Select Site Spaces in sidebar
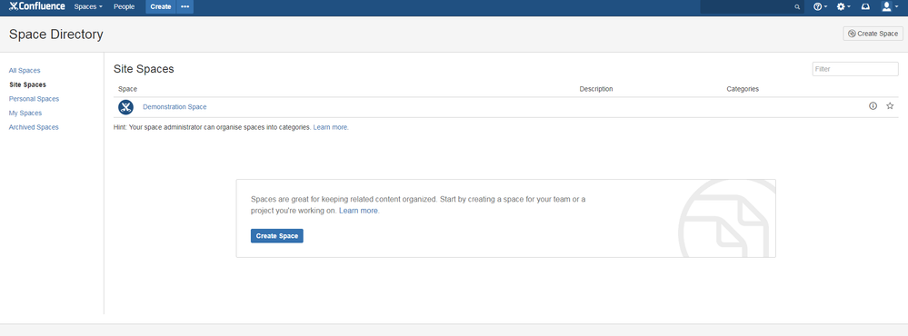This screenshot has width=908, height=336. pyautogui.click(x=27, y=84)
